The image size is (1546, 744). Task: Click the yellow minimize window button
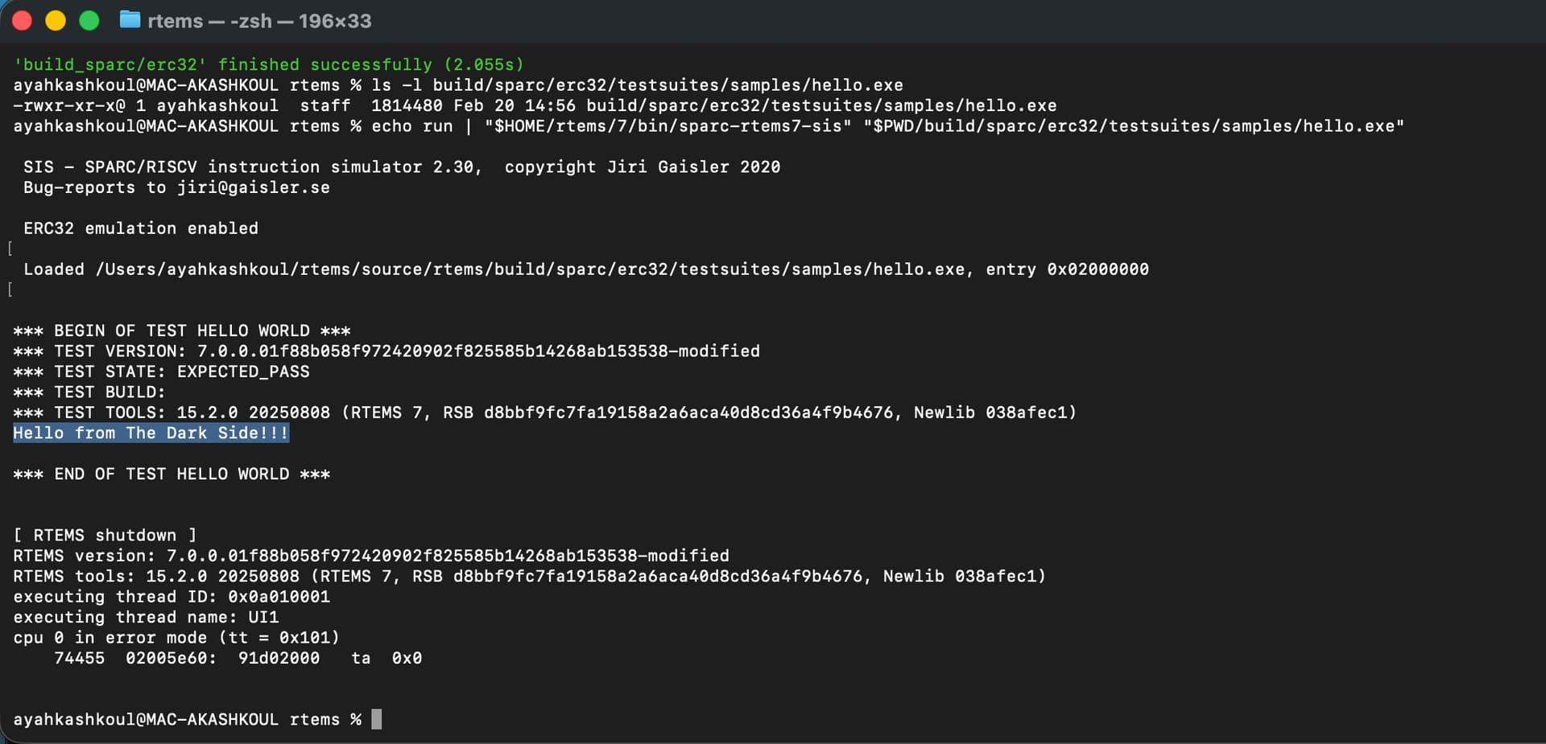click(x=56, y=21)
